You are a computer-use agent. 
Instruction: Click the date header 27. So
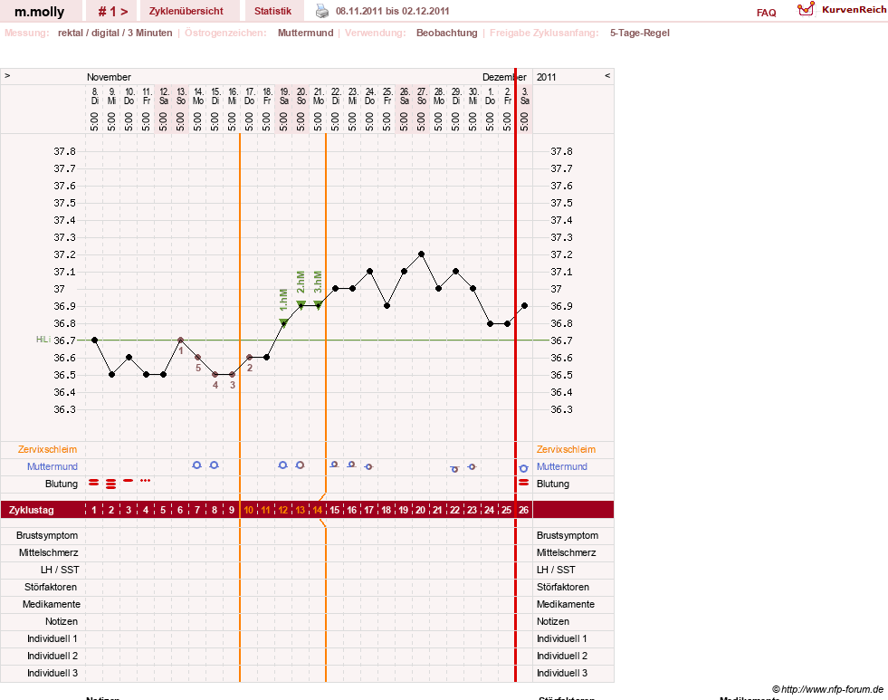[x=421, y=96]
